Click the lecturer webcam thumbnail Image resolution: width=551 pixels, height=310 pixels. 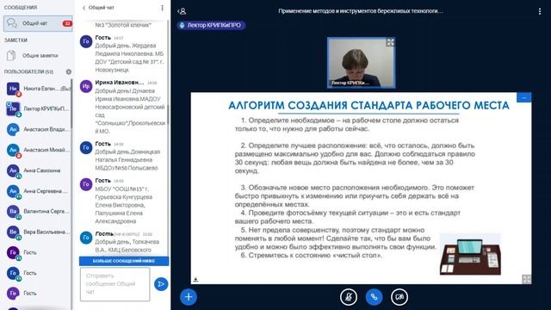[362, 63]
